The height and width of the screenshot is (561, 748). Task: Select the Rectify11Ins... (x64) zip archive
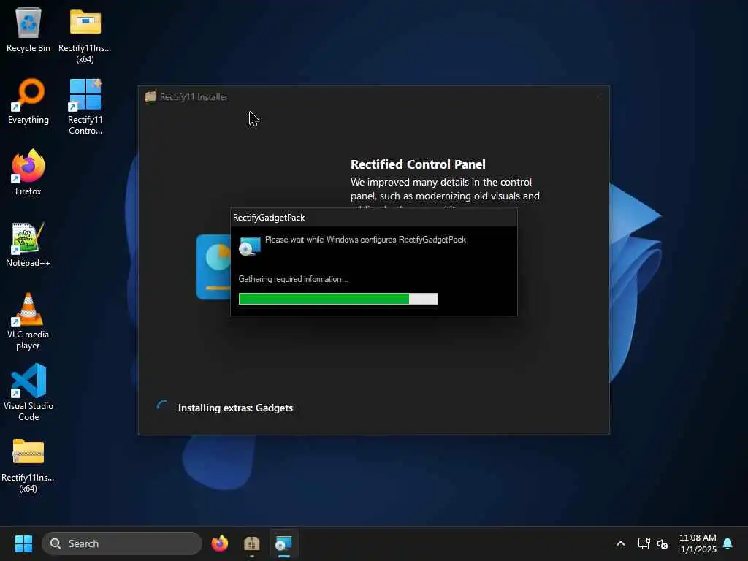(28, 465)
